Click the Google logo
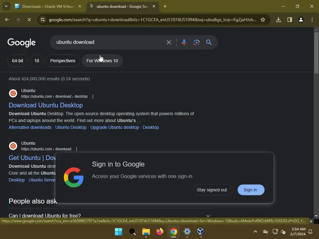This screenshot has height=239, width=319. click(21, 43)
